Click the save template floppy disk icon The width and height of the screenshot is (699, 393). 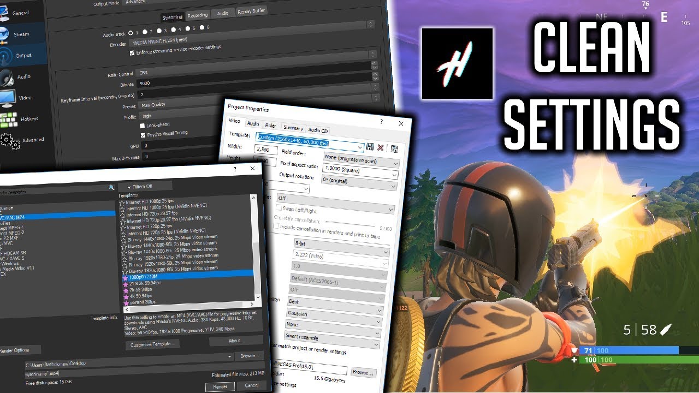[x=370, y=147]
